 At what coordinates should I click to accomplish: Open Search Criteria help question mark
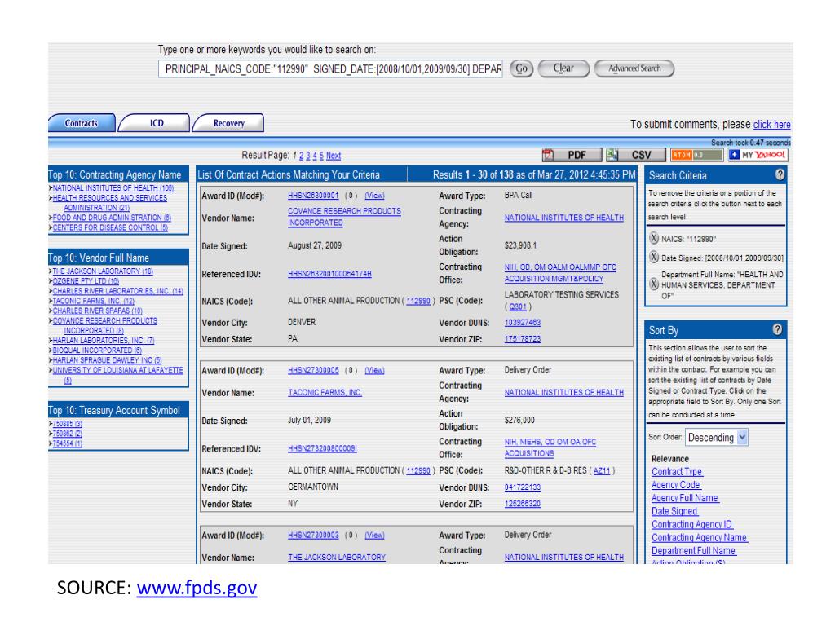(780, 174)
